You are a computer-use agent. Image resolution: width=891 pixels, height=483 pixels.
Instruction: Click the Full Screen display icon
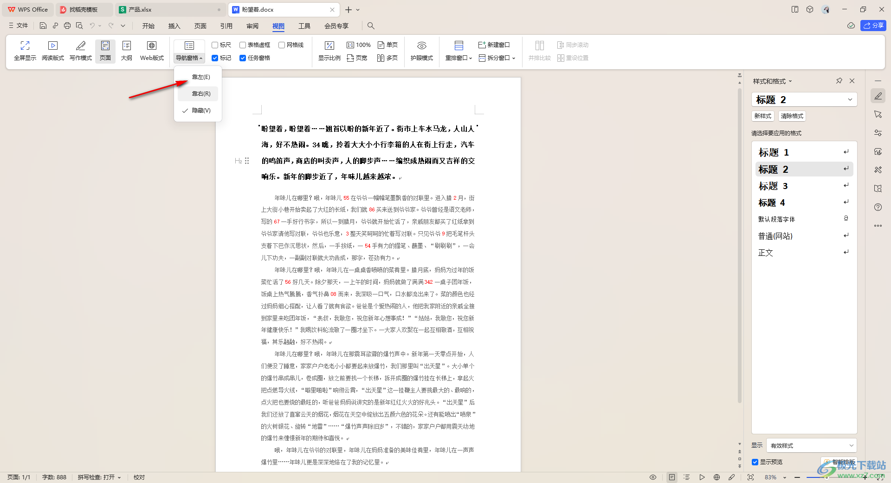coord(25,46)
